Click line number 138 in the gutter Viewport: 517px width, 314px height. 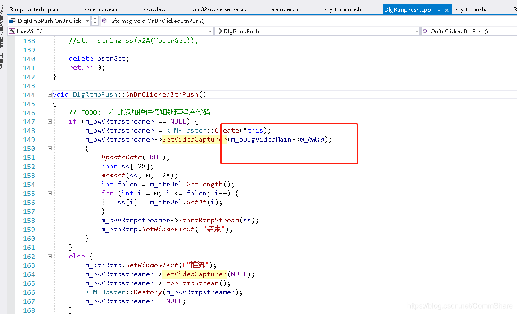click(x=29, y=41)
